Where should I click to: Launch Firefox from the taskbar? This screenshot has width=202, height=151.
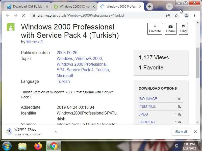click(38, 146)
